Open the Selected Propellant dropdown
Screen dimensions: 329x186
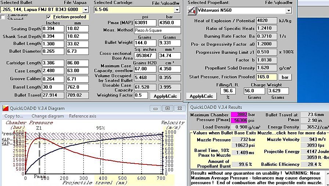(289, 11)
